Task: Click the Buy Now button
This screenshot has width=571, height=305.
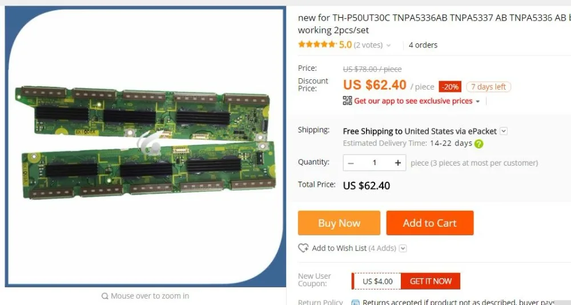Action: point(339,223)
